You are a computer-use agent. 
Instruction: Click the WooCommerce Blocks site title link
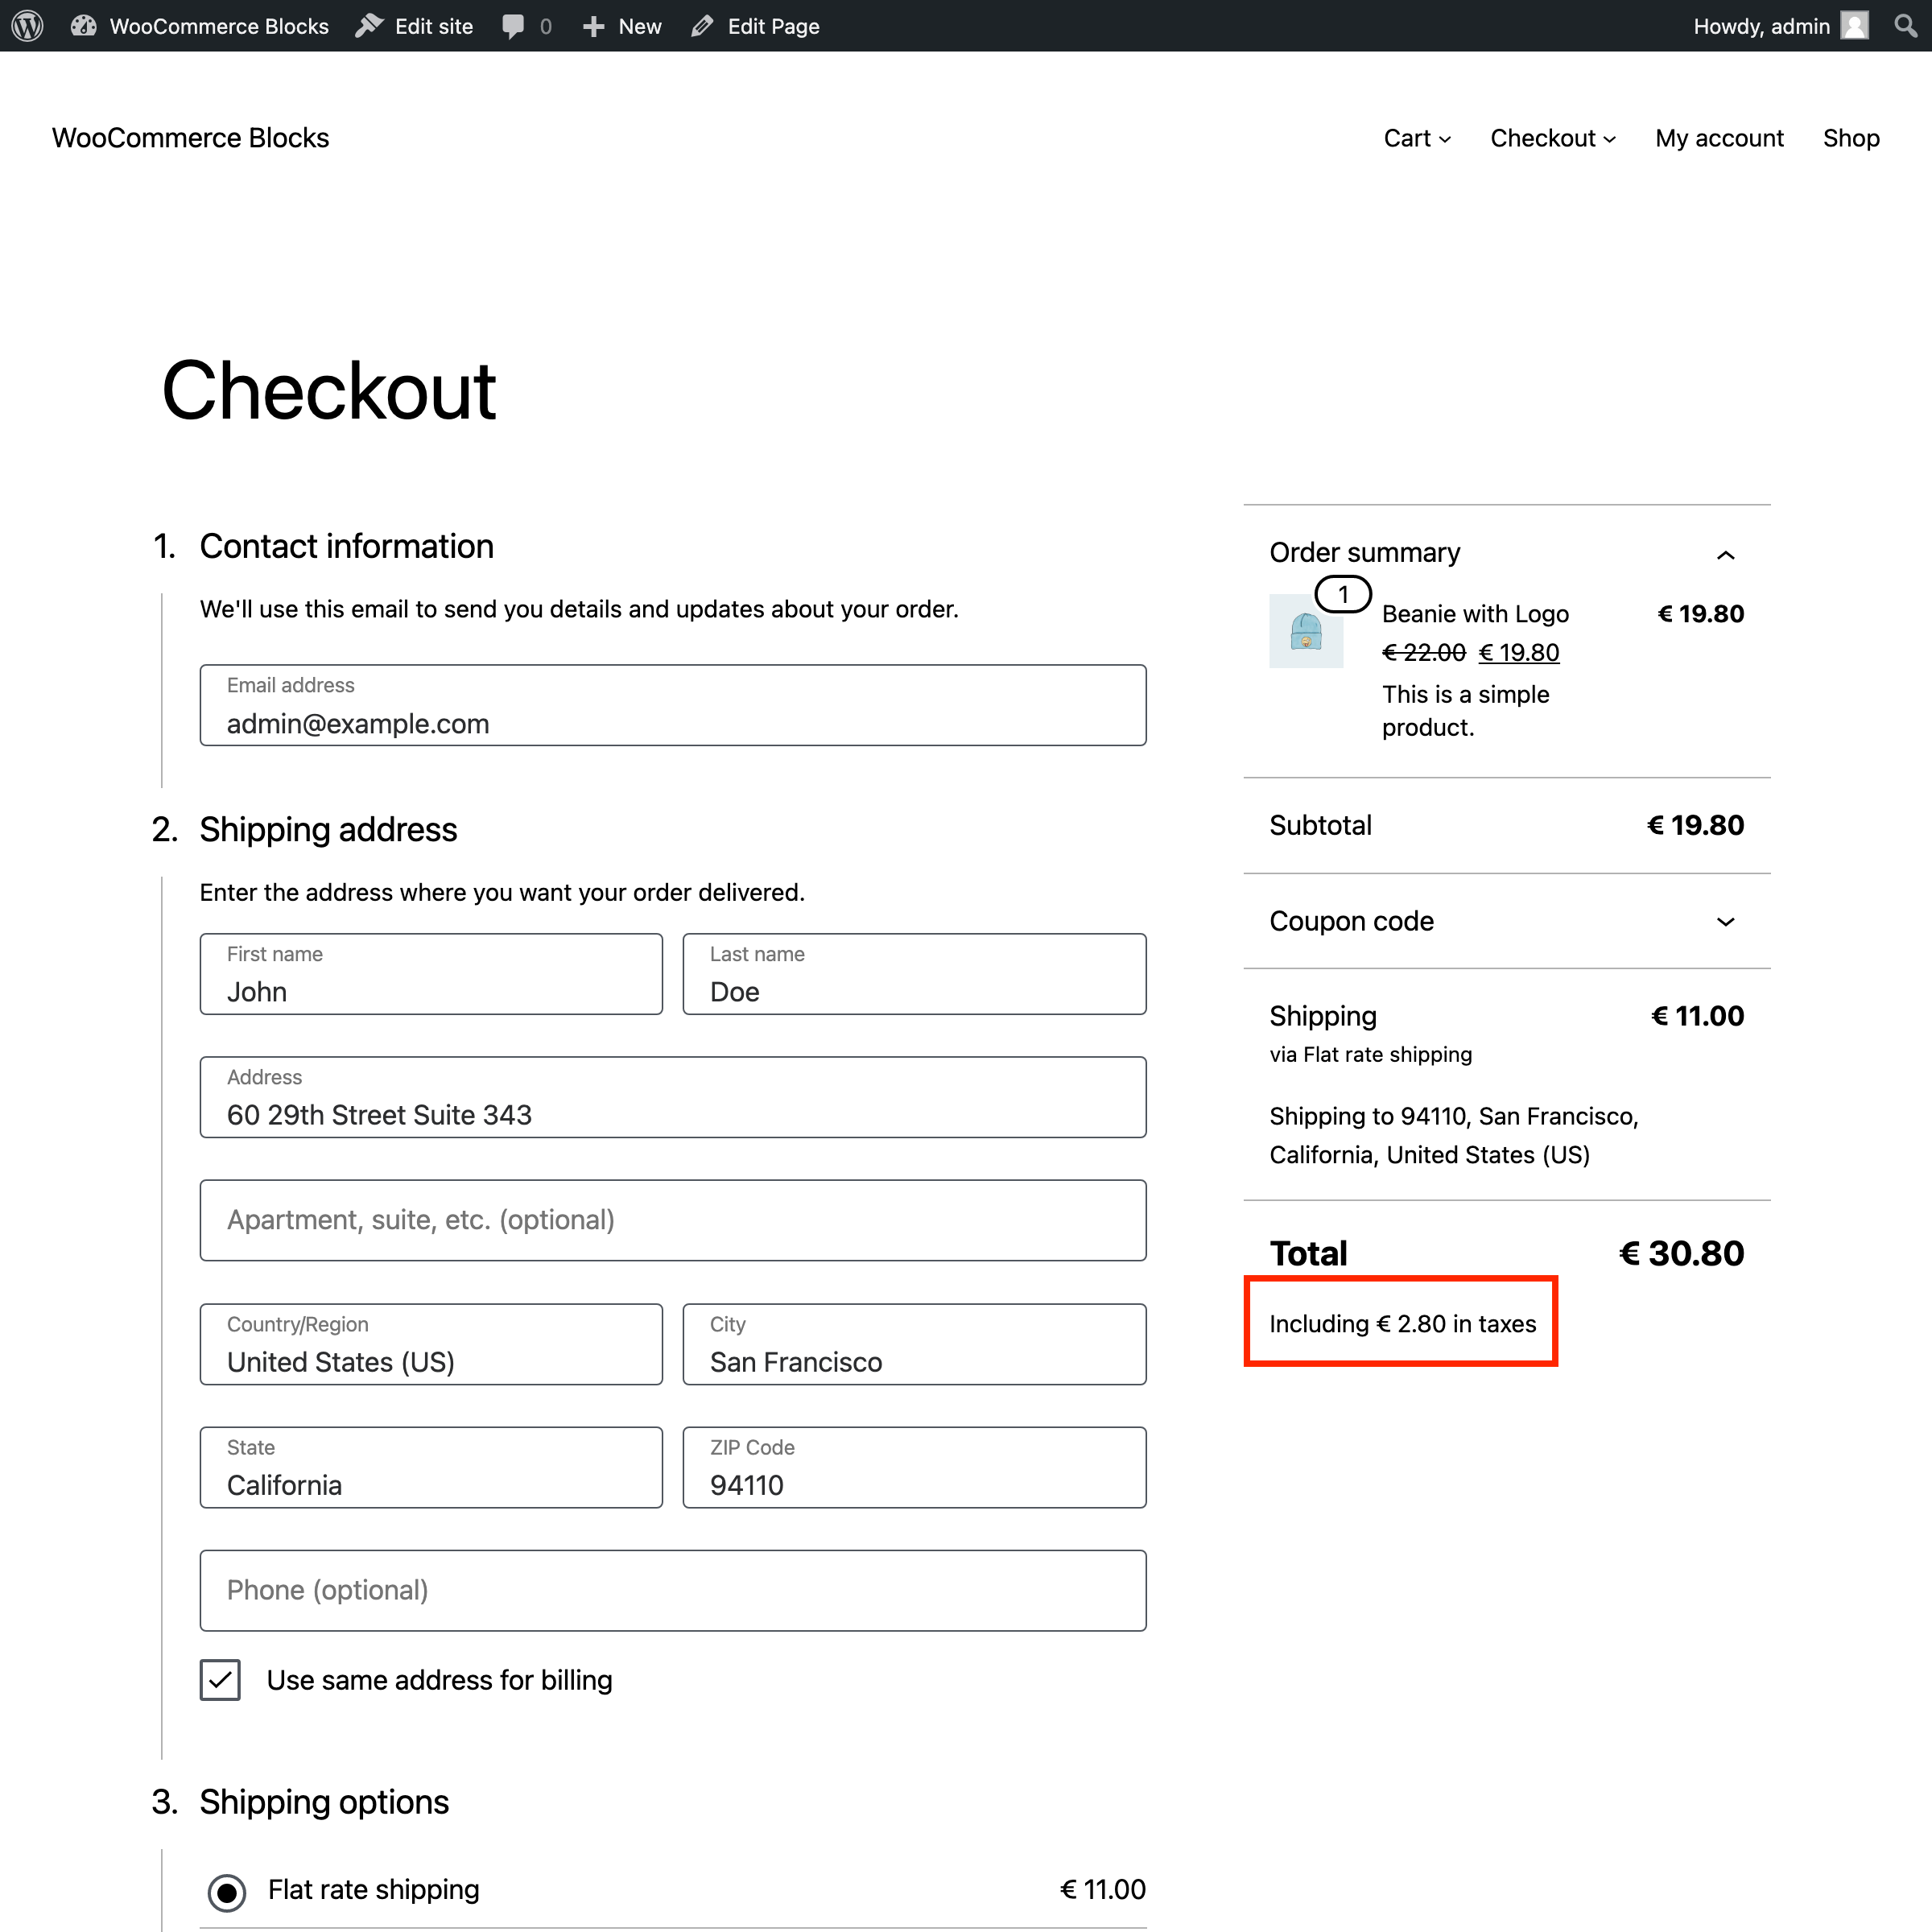190,138
